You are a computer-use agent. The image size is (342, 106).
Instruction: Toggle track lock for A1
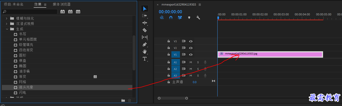click(x=169, y=62)
